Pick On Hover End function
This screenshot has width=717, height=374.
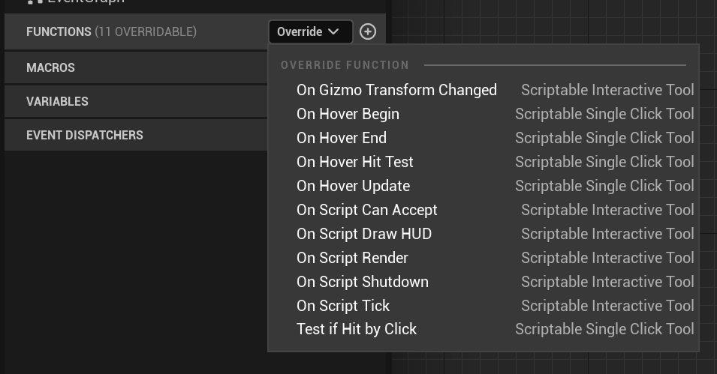[x=342, y=138]
